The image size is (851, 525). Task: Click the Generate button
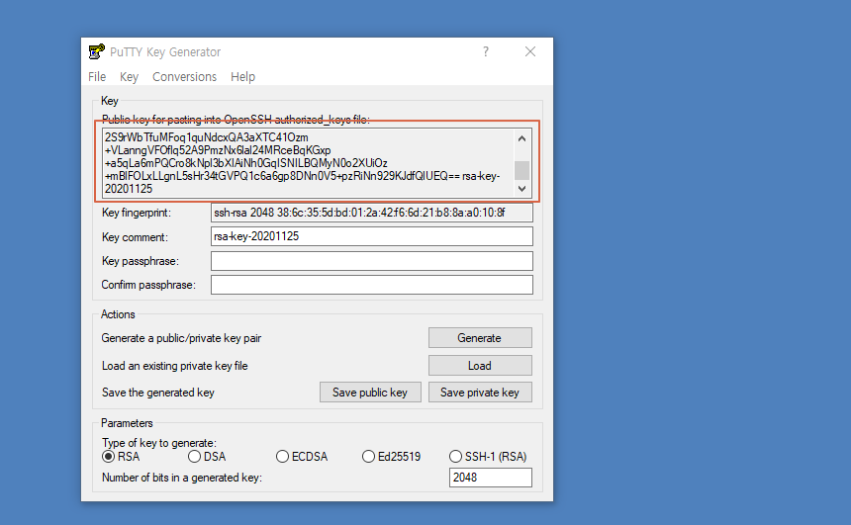(480, 338)
